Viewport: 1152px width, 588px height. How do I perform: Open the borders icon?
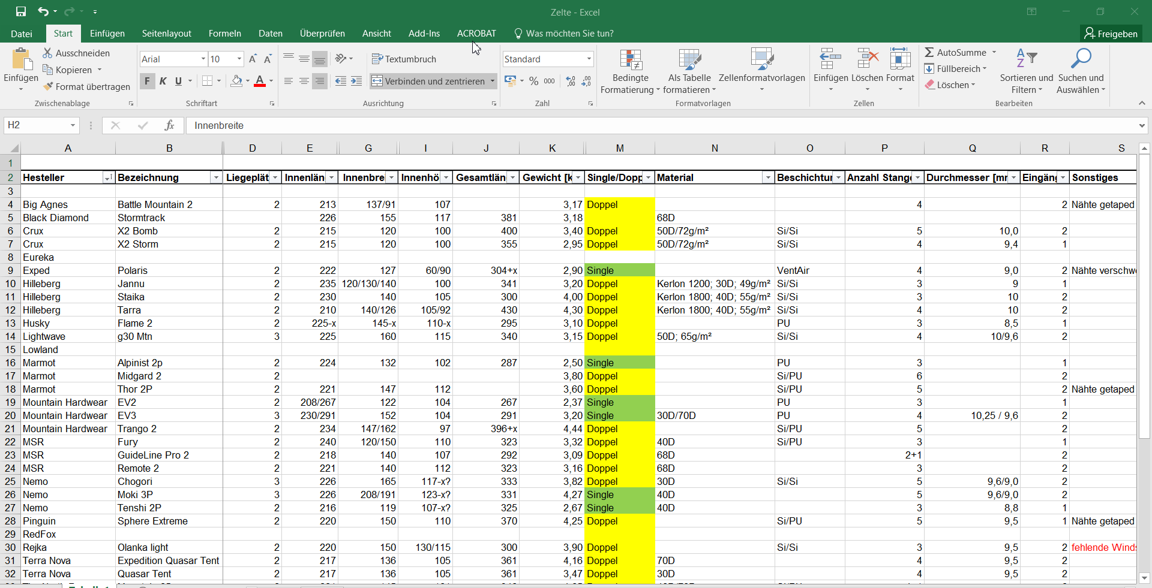coord(208,80)
